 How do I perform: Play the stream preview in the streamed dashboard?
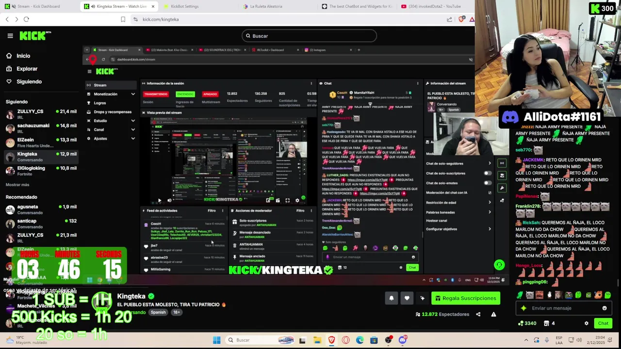[x=160, y=200]
